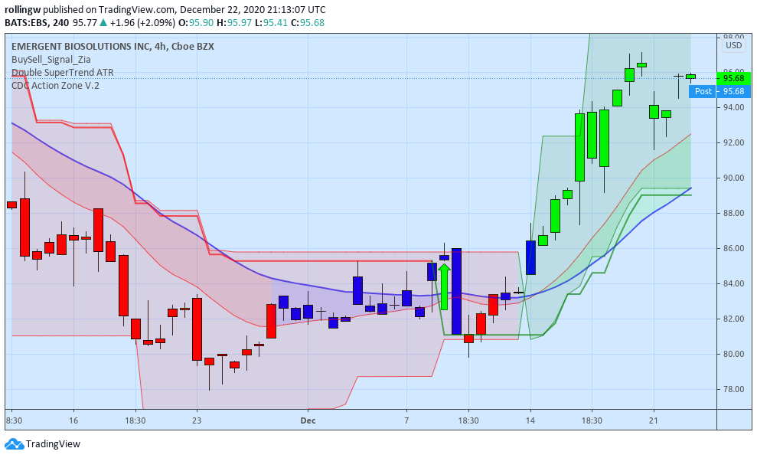This screenshot has height=458, width=757.
Task: Click the 7 date label on time axis
Action: [x=406, y=420]
